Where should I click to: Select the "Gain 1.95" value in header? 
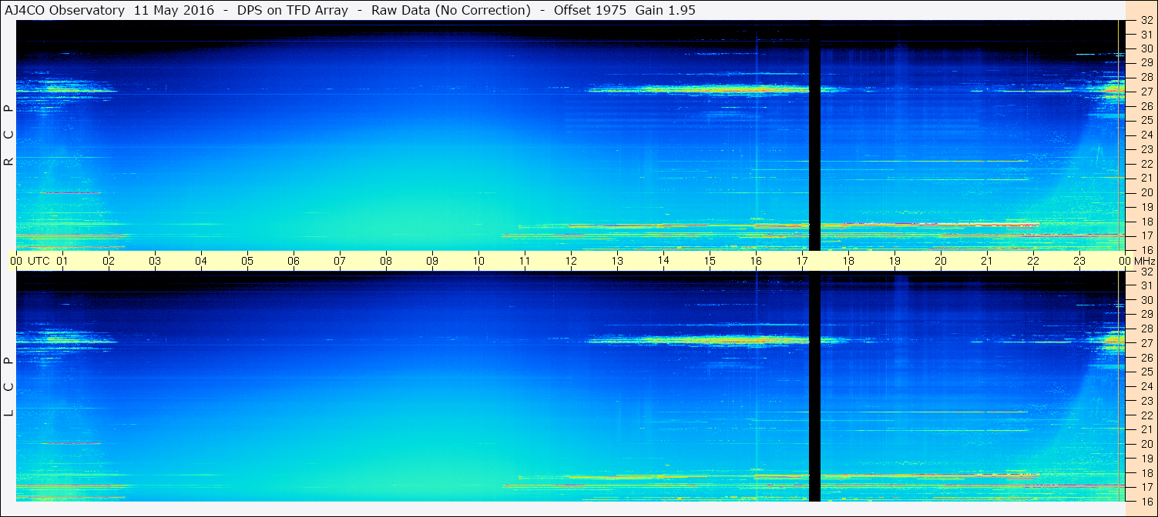[x=666, y=10]
